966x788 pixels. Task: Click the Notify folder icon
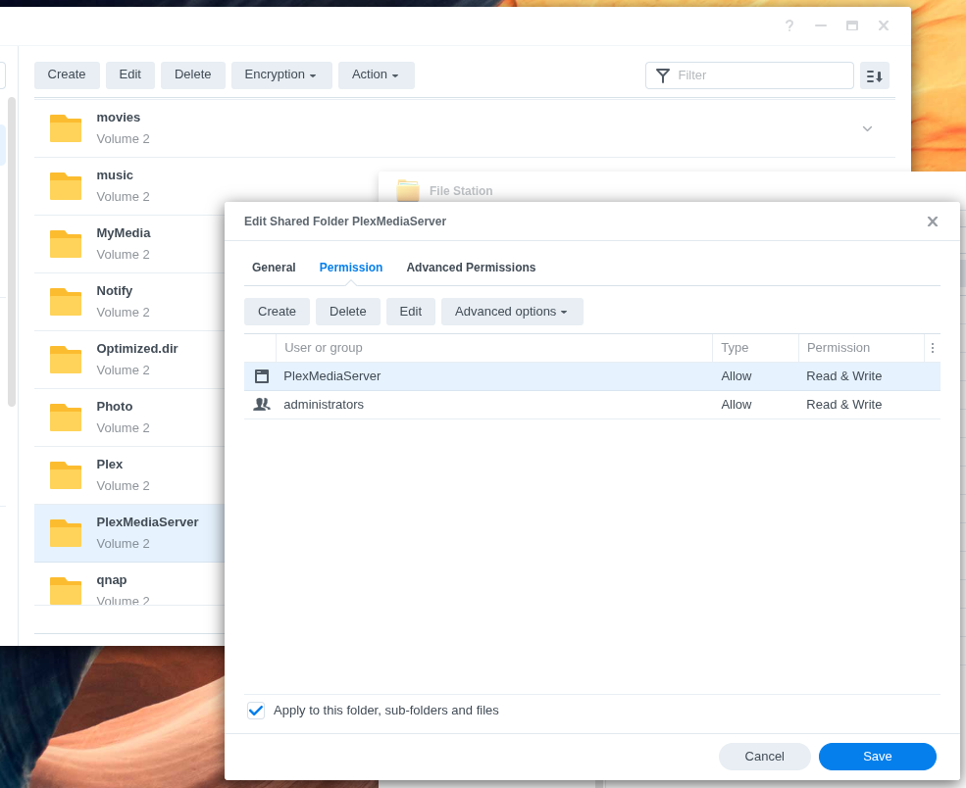pyautogui.click(x=66, y=302)
